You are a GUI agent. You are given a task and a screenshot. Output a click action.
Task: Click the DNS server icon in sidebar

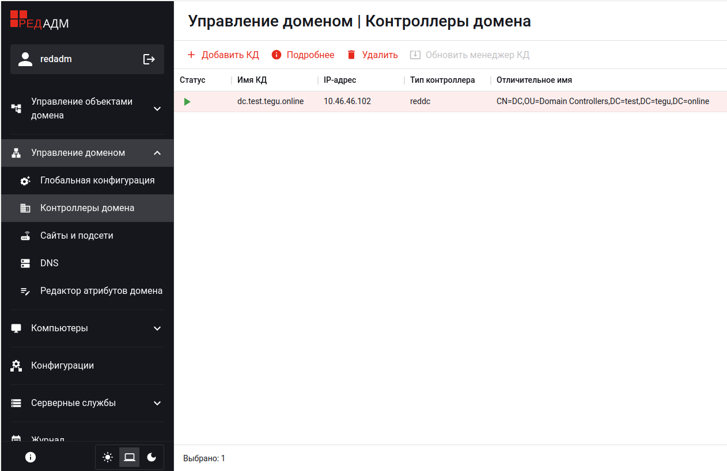click(x=25, y=263)
